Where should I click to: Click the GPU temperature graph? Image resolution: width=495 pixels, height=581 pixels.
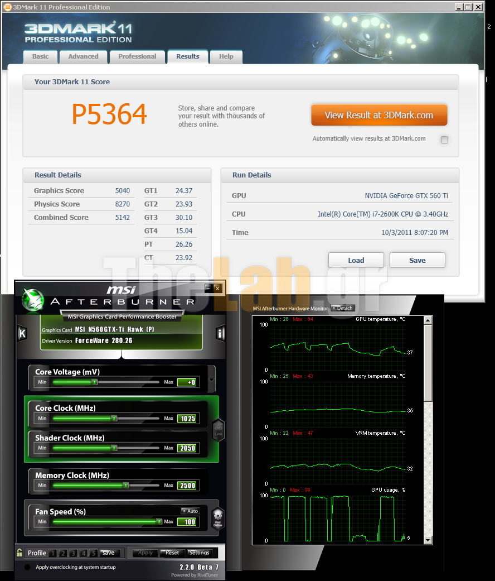[338, 347]
